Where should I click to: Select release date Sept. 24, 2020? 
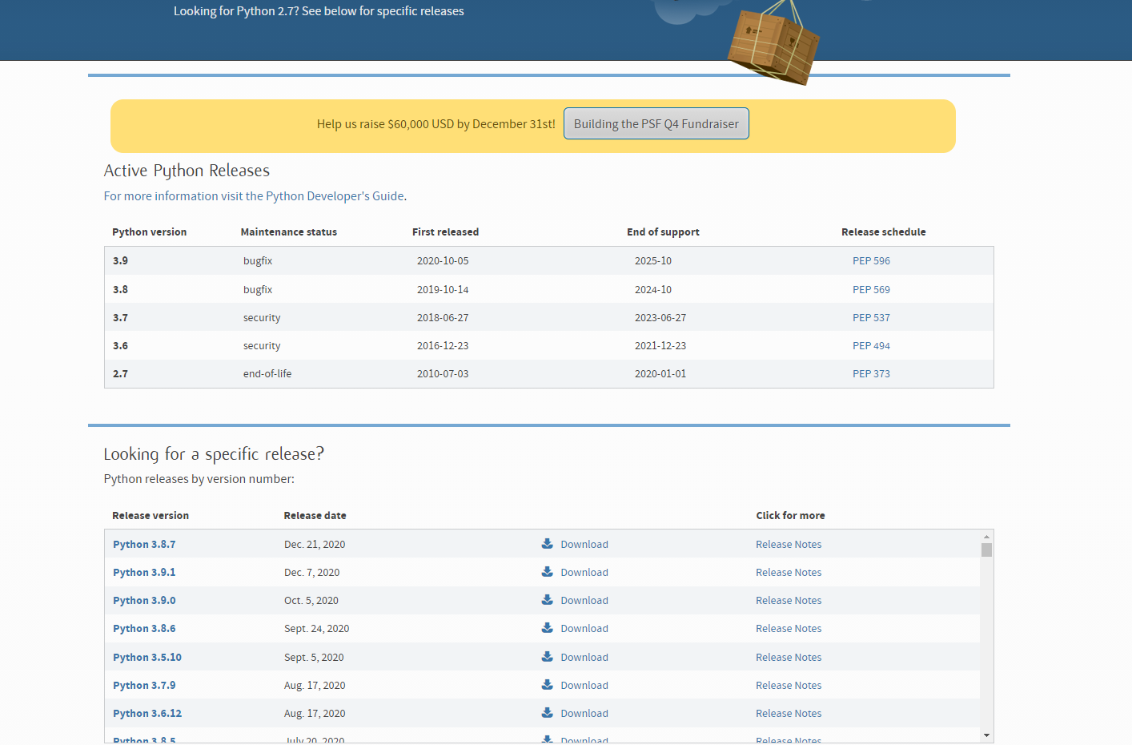[316, 629]
